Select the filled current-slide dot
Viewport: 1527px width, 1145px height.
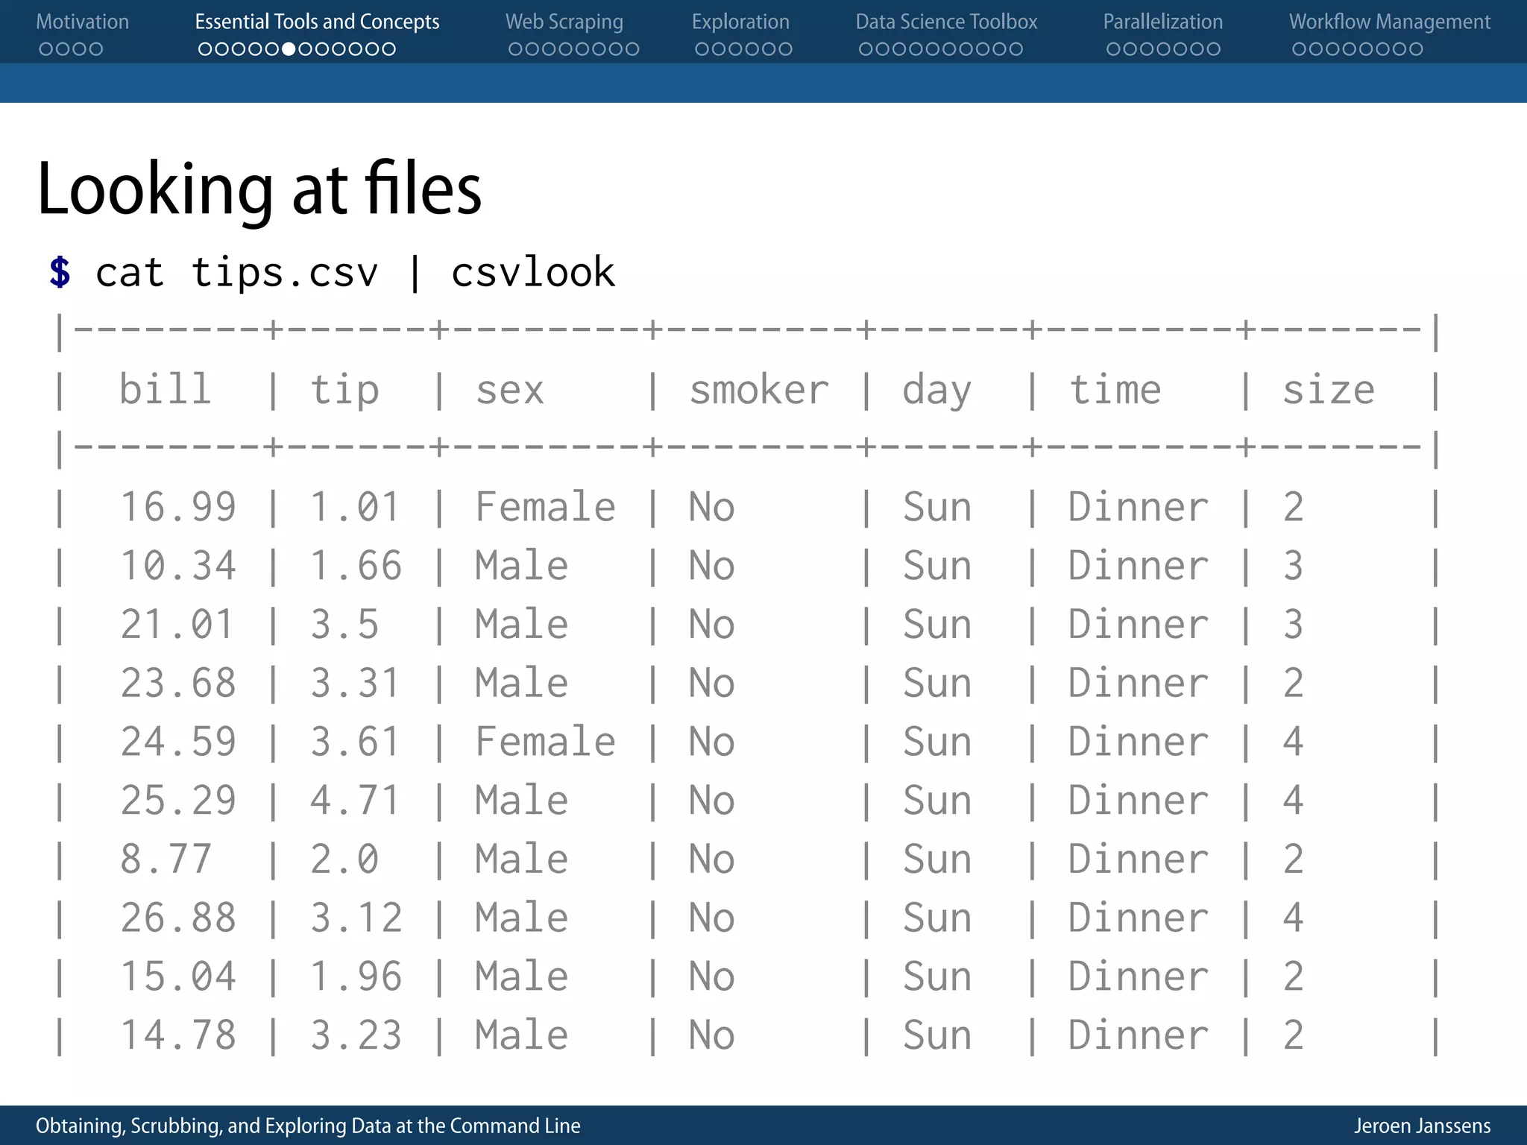289,49
